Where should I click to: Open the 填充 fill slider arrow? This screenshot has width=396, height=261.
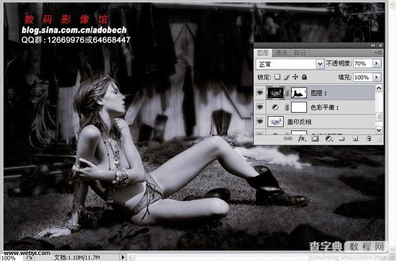pos(377,77)
